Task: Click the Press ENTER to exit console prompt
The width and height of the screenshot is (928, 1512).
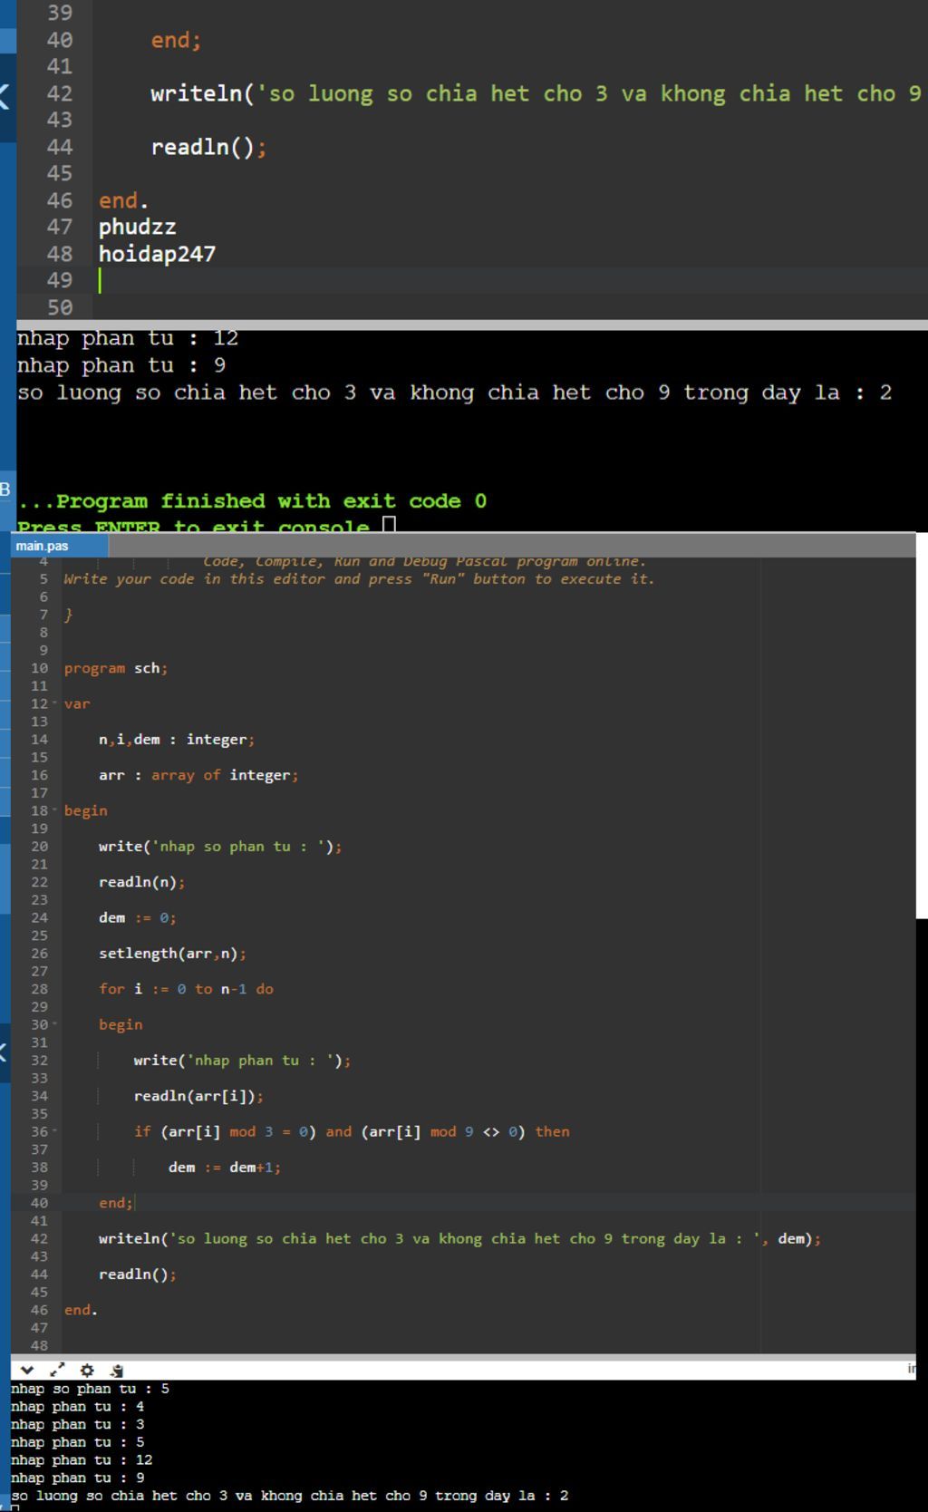Action: coord(193,527)
